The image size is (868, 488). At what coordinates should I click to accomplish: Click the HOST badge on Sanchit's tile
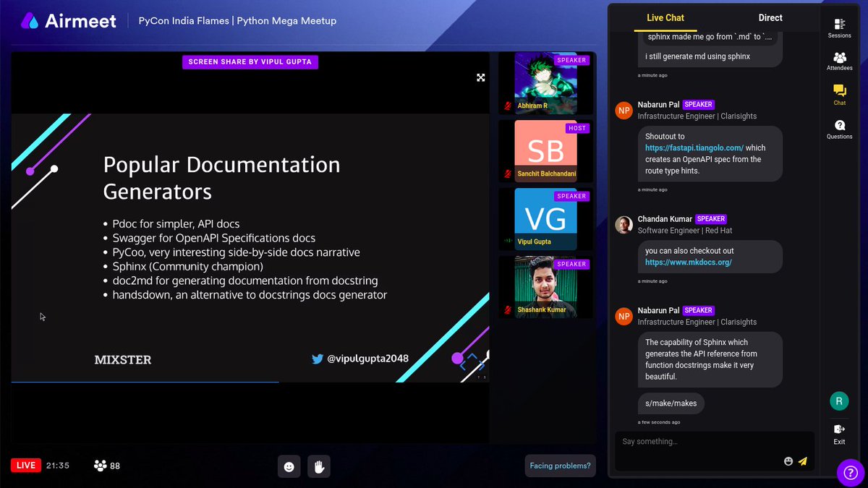[x=577, y=128]
